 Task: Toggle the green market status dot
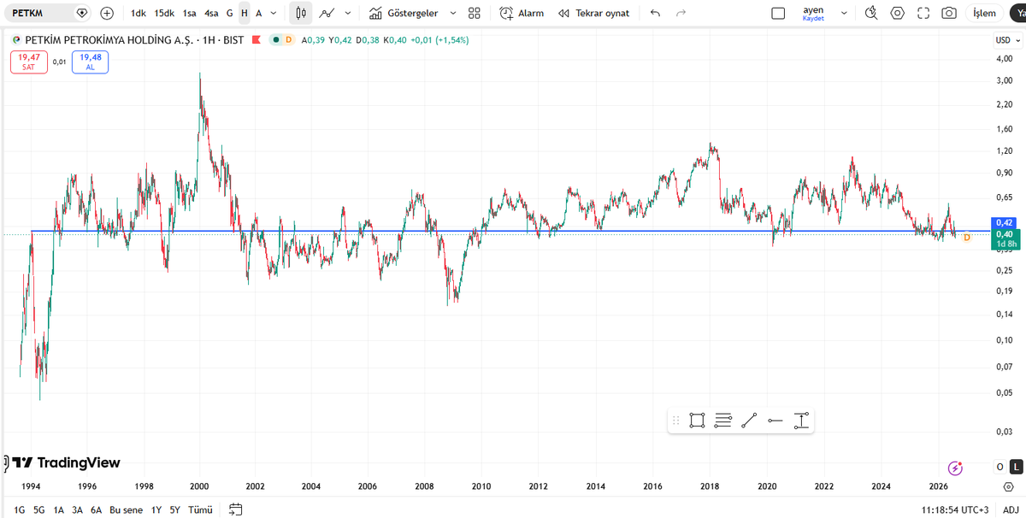[x=275, y=40]
